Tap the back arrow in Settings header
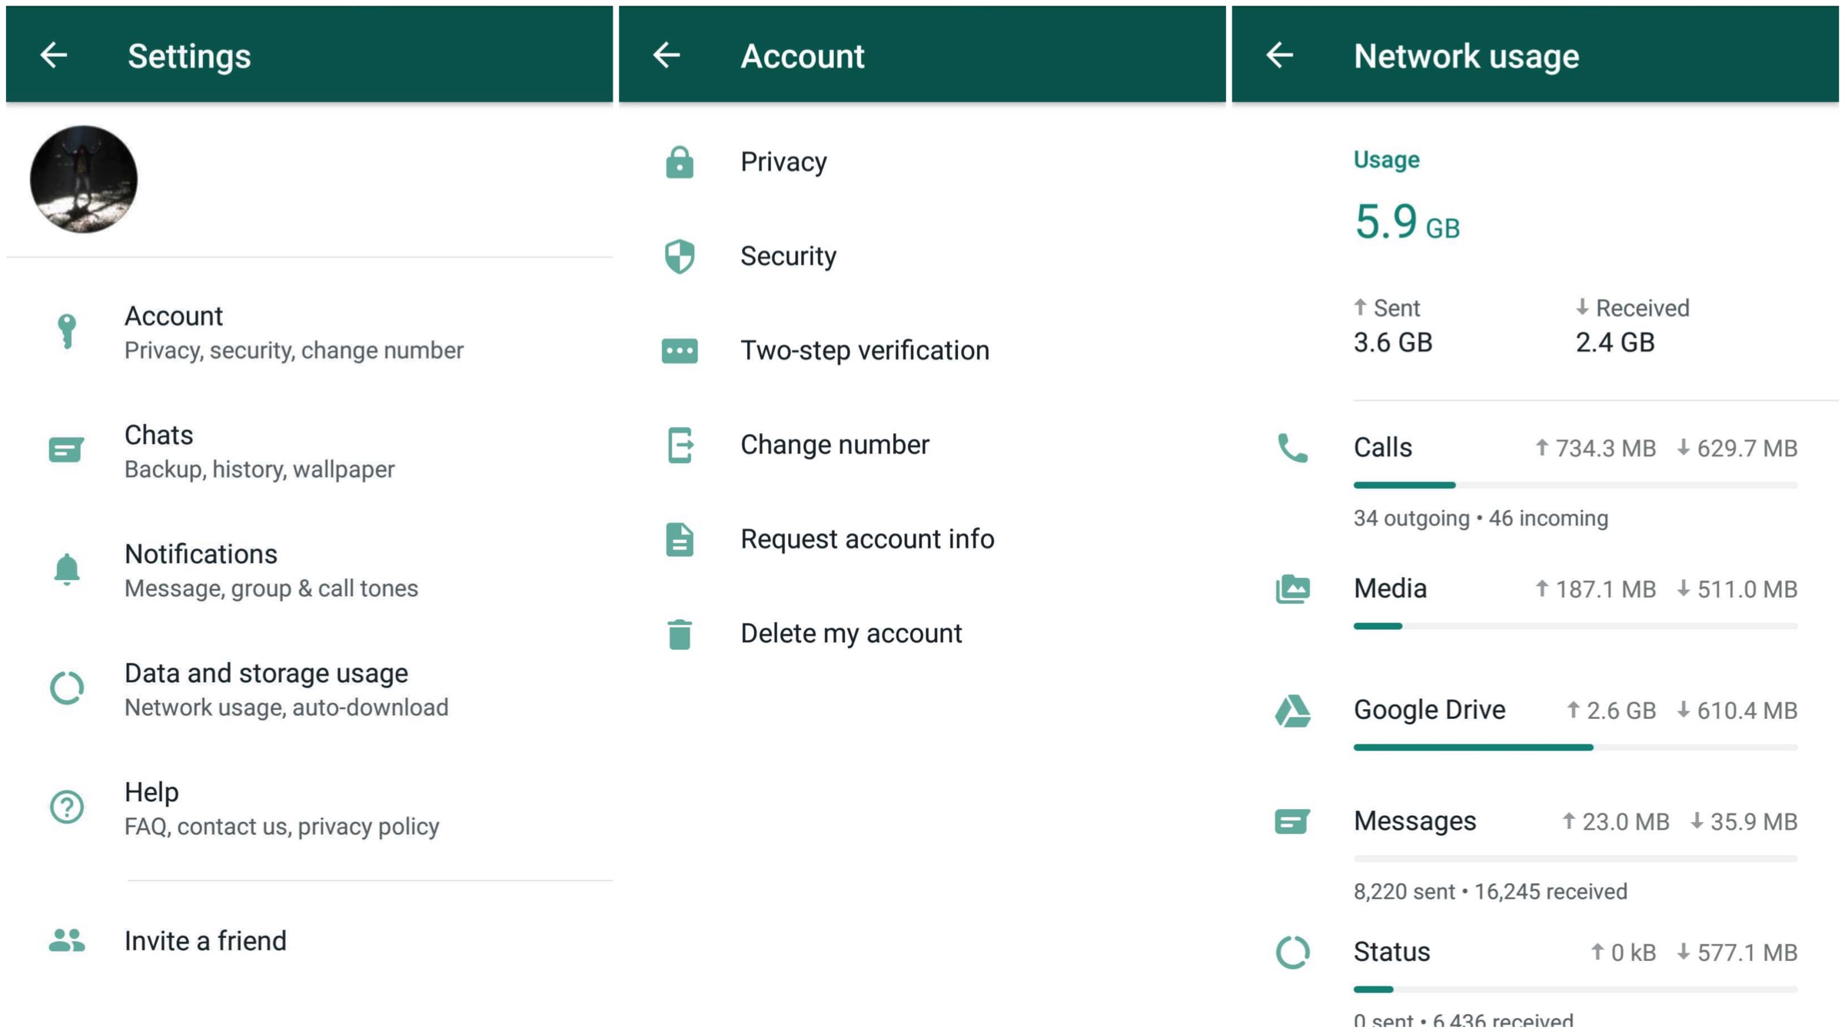Screen dimensions: 1845x1034 coord(54,55)
